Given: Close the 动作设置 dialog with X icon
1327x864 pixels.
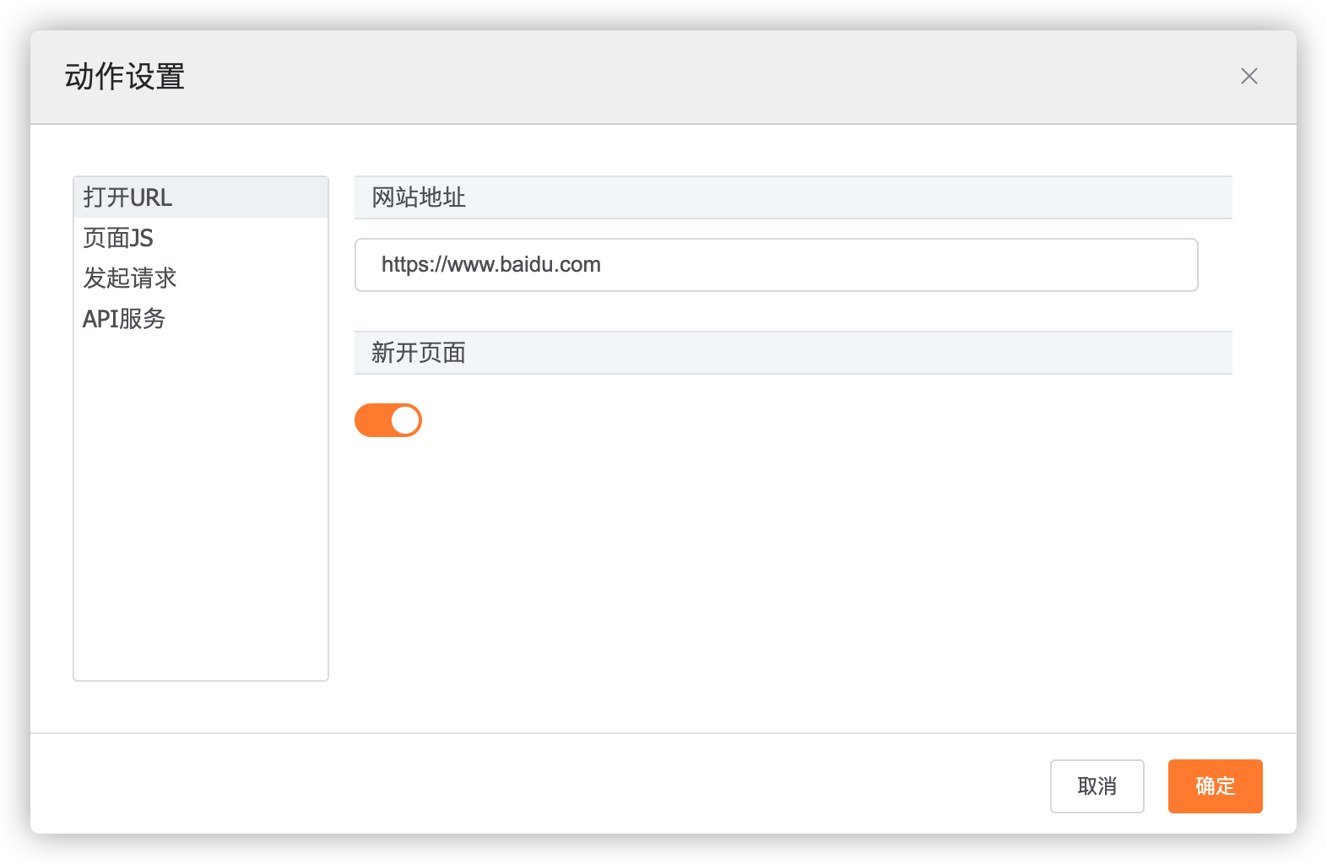Looking at the screenshot, I should click(x=1248, y=77).
